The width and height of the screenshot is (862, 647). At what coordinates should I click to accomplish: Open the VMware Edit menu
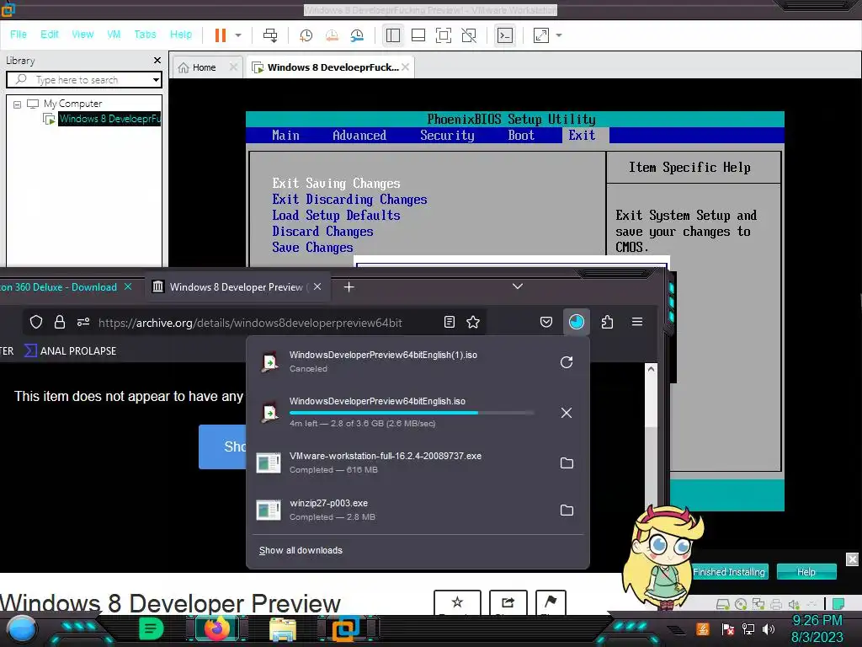pos(50,34)
